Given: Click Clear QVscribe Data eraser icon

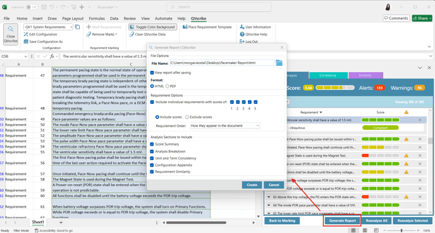Looking at the screenshot, I should pos(132,34).
